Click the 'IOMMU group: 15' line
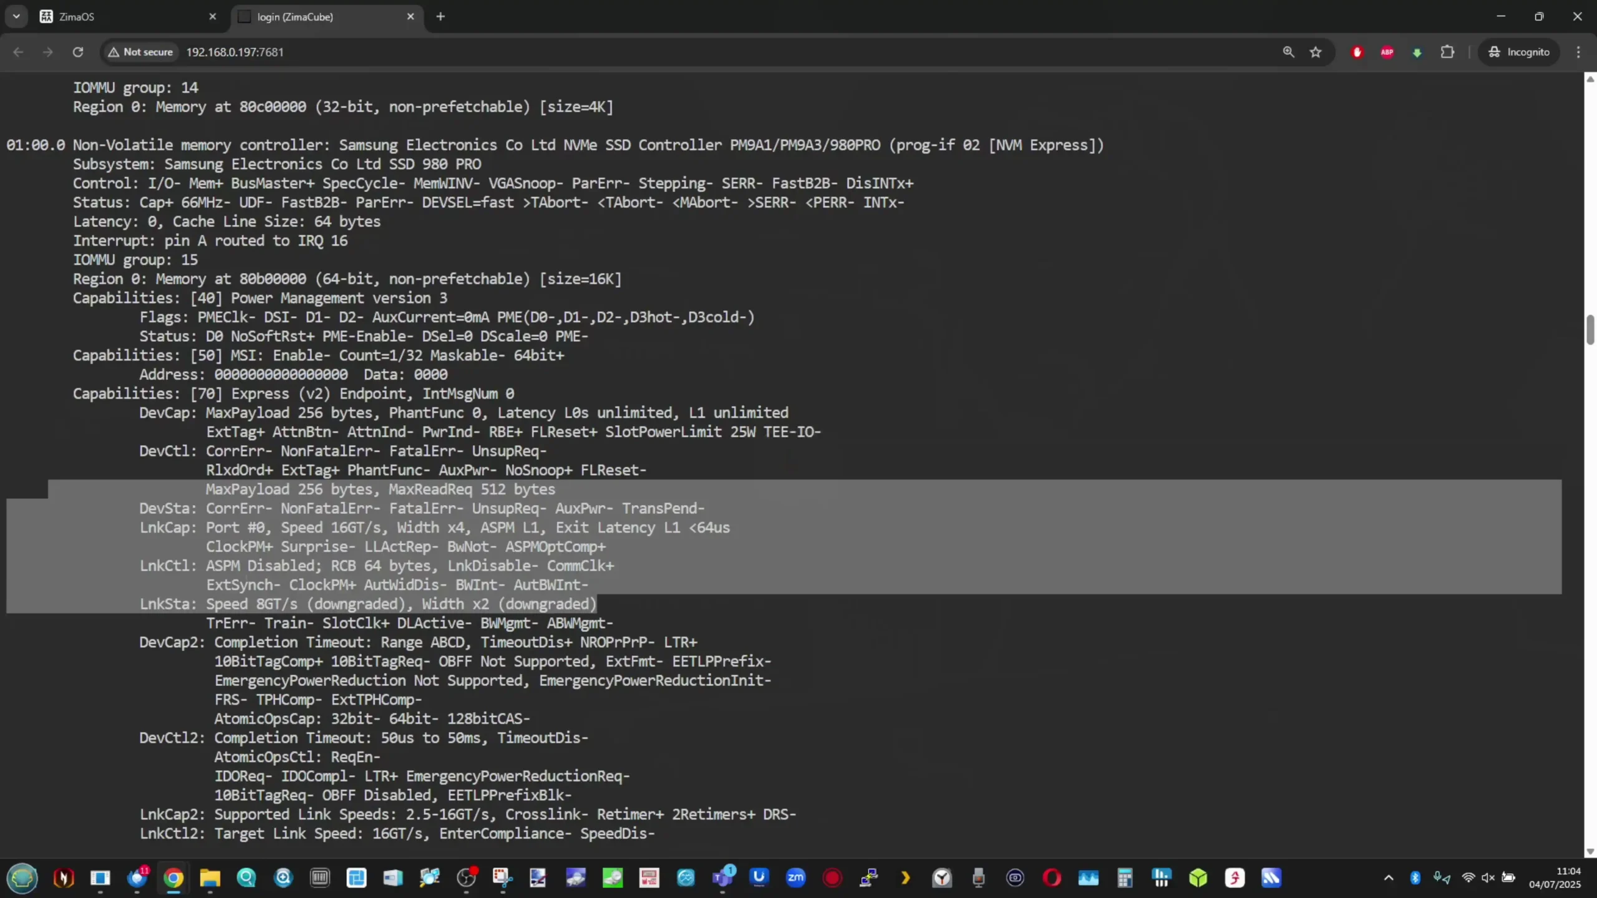Image resolution: width=1597 pixels, height=898 pixels. click(135, 259)
